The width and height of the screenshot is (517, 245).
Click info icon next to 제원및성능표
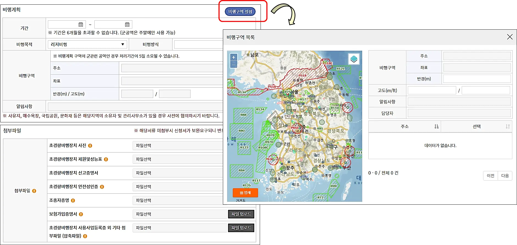tap(106, 159)
